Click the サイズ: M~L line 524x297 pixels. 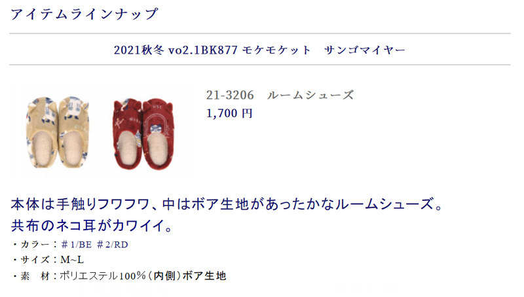(x=48, y=260)
